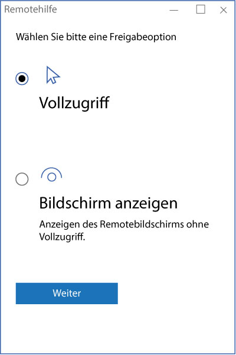Click the empty title bar area beside Remotehilfe
Screen dimensions: 236x355
[x=112, y=9]
